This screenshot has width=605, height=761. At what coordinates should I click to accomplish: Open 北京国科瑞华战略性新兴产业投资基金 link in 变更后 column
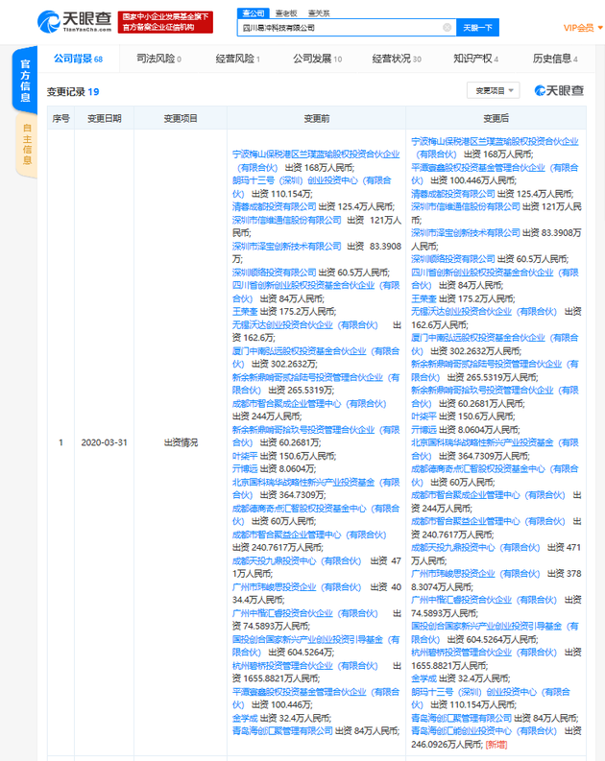495,449
